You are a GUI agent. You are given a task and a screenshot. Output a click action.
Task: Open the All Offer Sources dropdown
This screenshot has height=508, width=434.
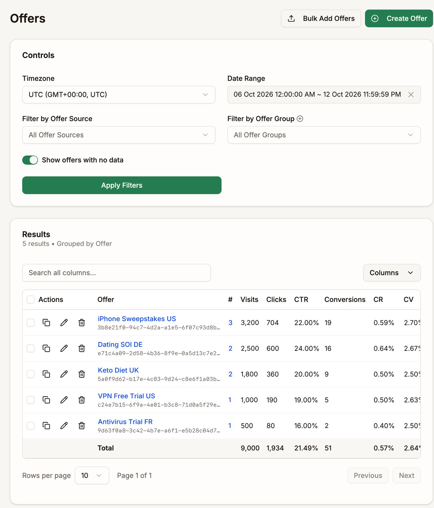[x=119, y=135]
